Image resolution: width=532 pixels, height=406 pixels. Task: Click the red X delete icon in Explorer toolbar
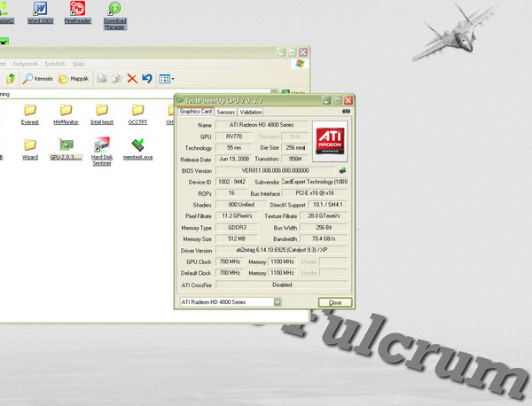[132, 79]
